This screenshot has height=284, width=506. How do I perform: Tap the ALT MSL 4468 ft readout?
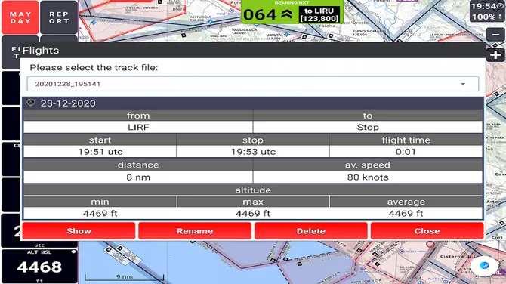point(39,266)
